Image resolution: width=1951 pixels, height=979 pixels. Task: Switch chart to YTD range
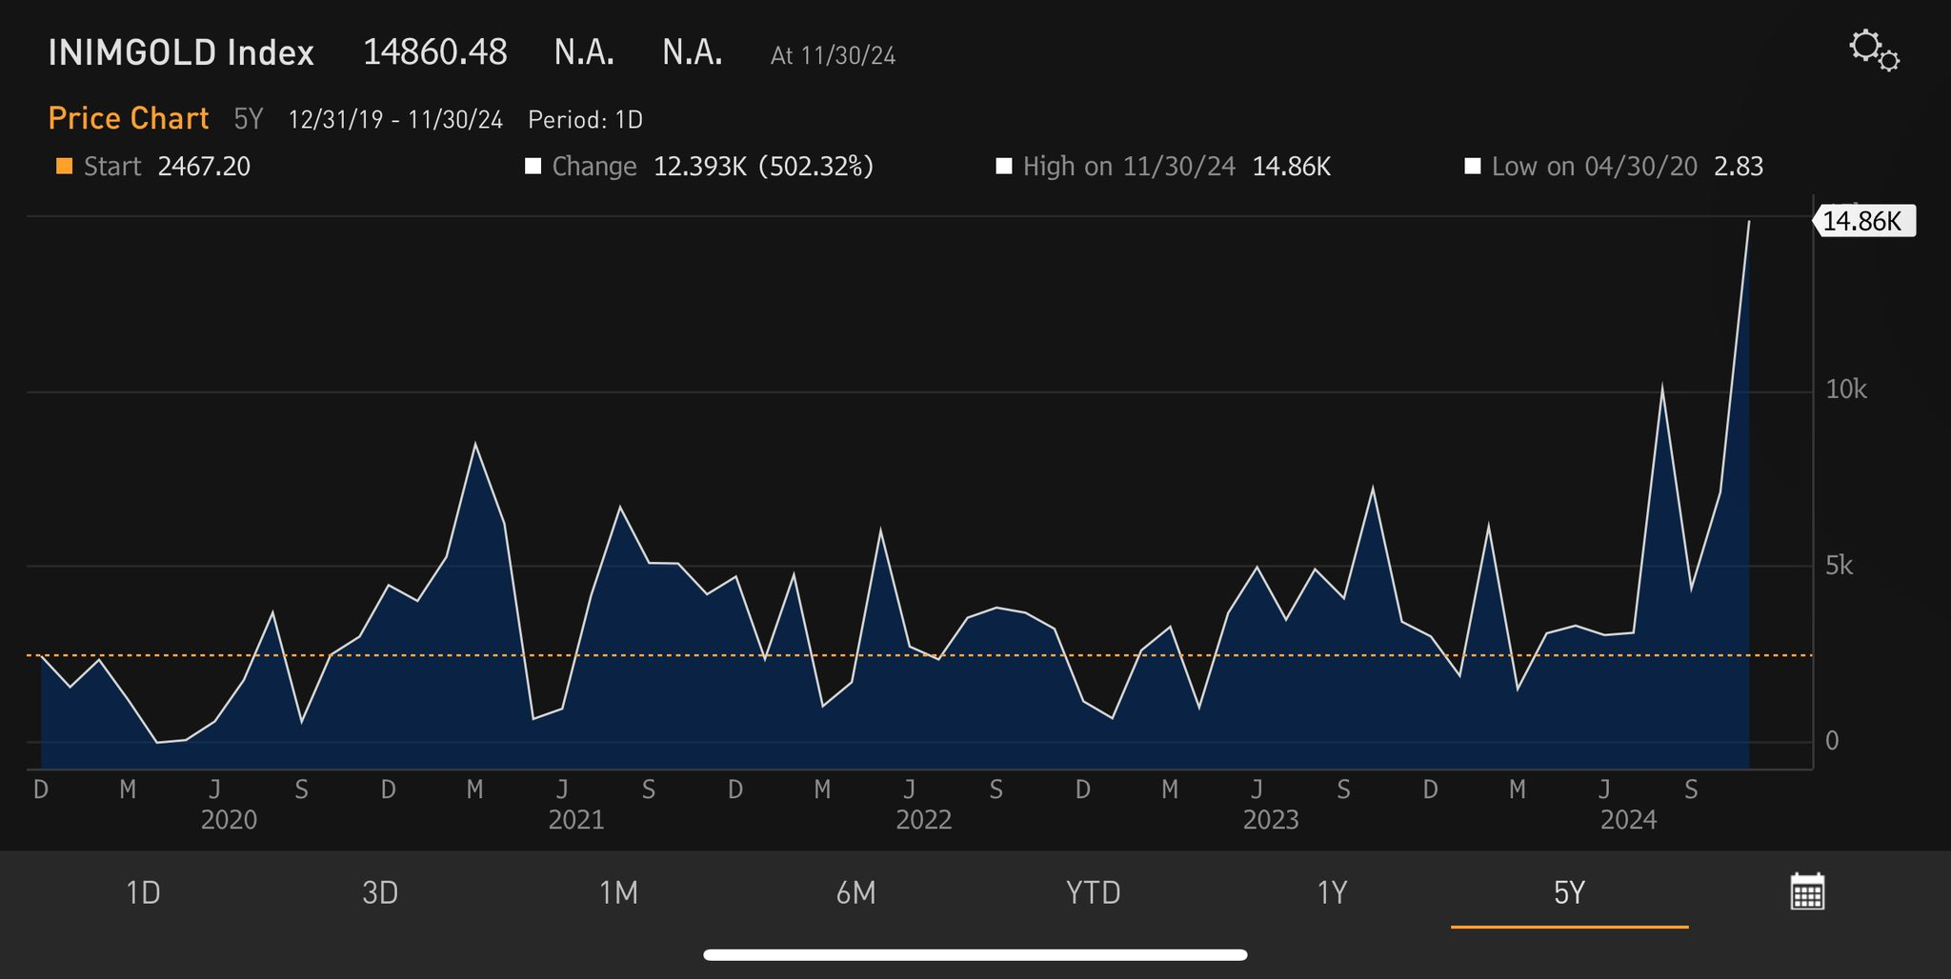tap(1093, 893)
